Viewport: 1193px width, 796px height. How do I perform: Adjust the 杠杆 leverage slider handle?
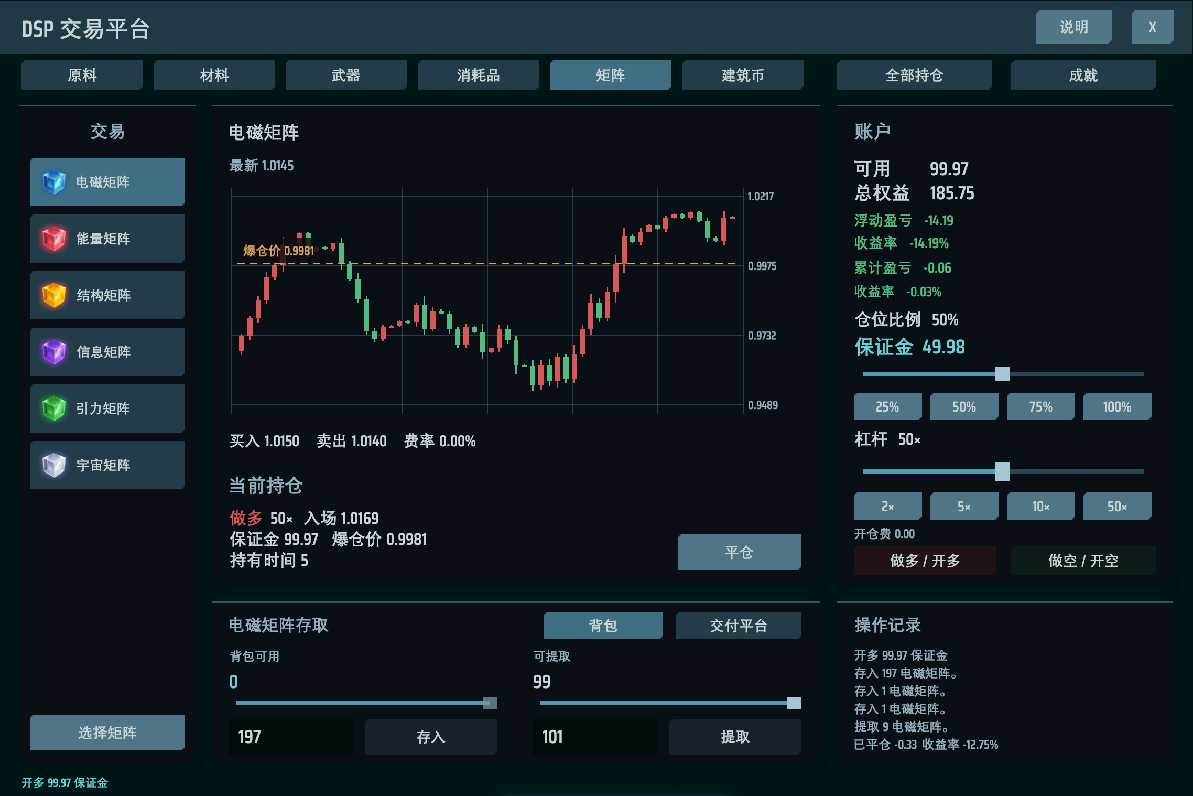(x=1002, y=471)
